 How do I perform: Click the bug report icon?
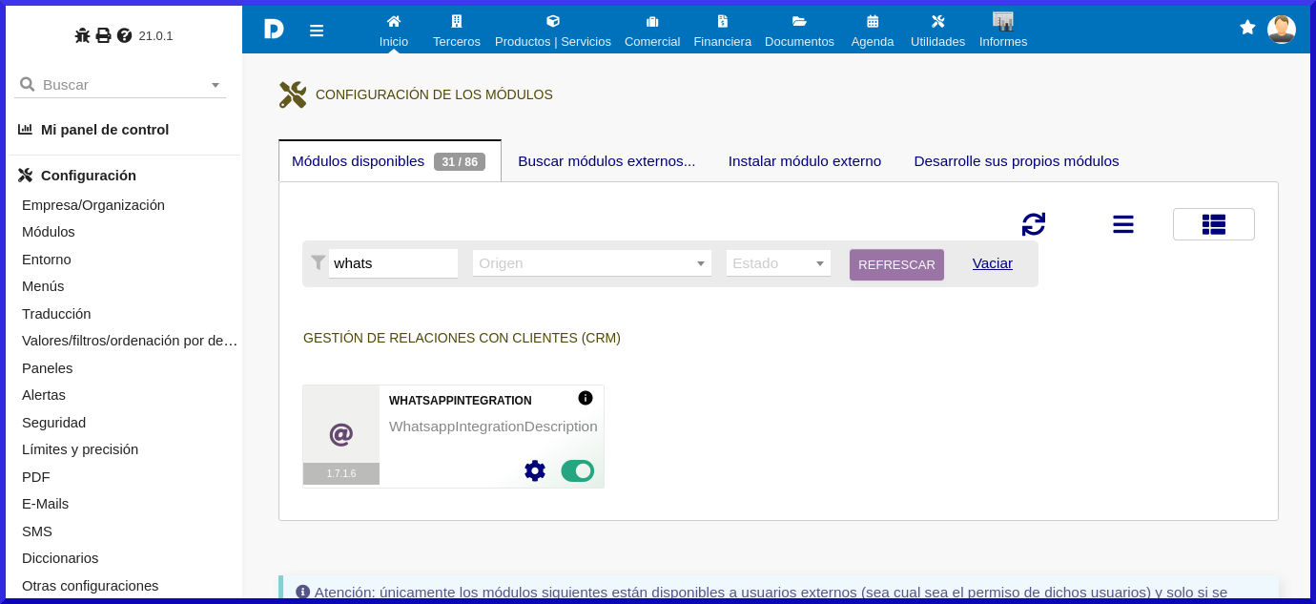(82, 35)
